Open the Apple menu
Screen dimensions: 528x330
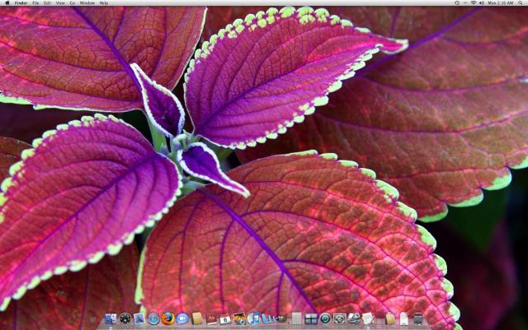click(x=7, y=2)
